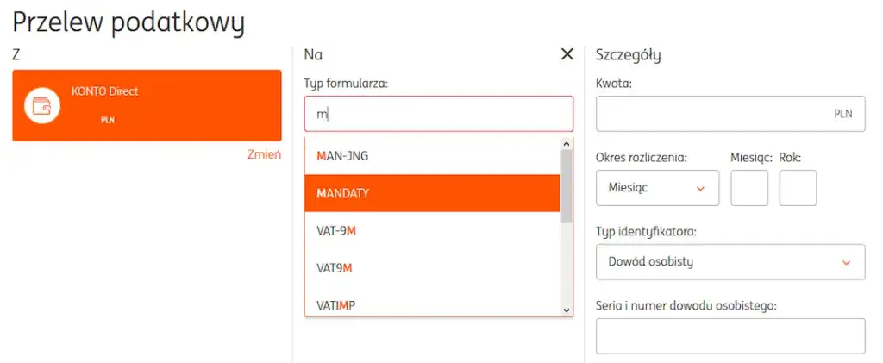The width and height of the screenshot is (883, 363).
Task: Select VAT9M from the suggestions
Action: 431,267
